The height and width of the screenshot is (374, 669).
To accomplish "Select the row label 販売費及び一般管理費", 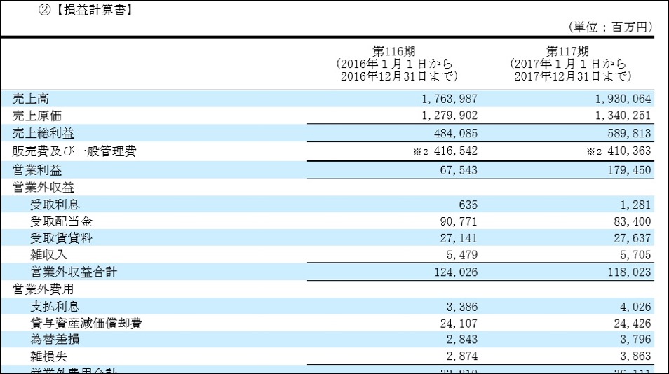I will pos(74,151).
